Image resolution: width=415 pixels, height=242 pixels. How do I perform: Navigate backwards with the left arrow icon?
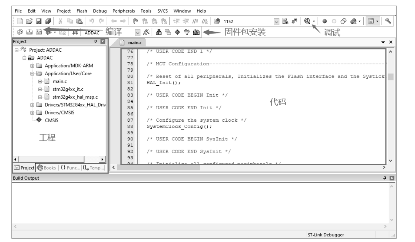pos(114,21)
